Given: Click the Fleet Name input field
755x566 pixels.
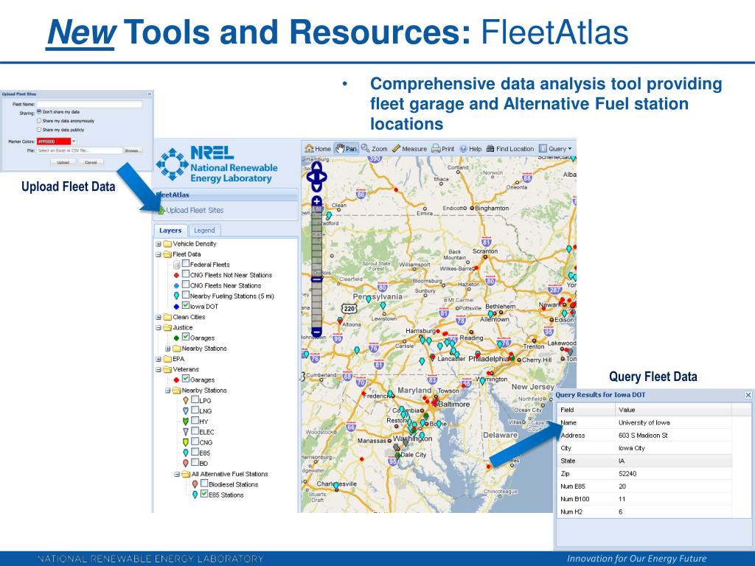Looking at the screenshot, I should point(89,104).
